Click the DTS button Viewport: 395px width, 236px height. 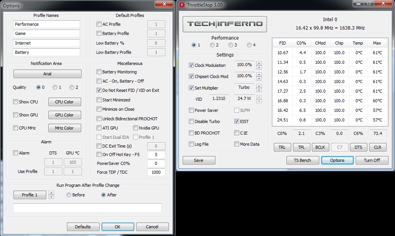(x=358, y=147)
